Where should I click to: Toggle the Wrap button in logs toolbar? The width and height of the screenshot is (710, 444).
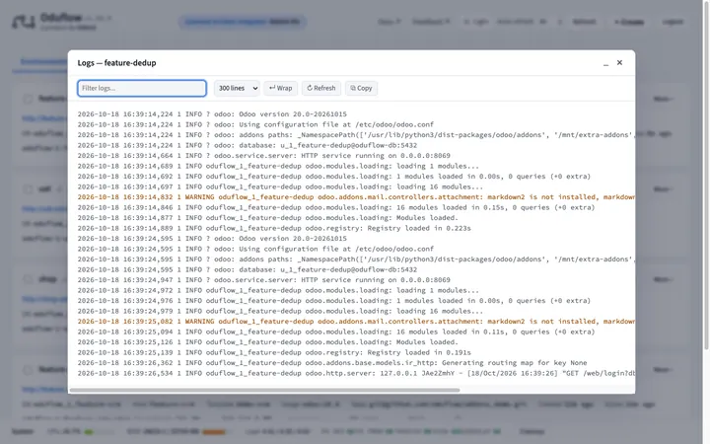pos(281,89)
